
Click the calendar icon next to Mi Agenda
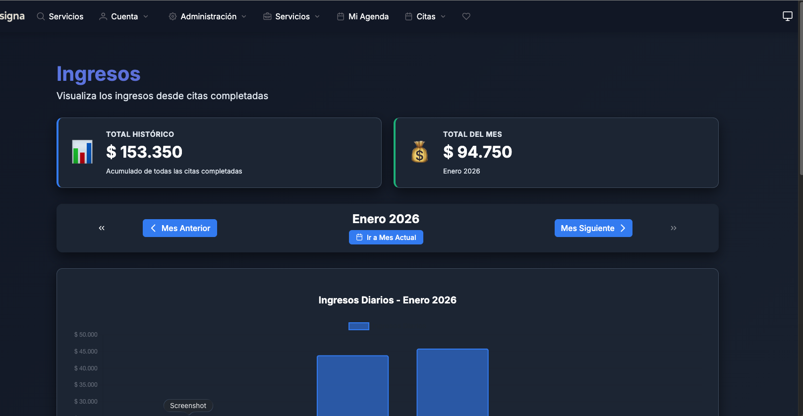(x=341, y=16)
